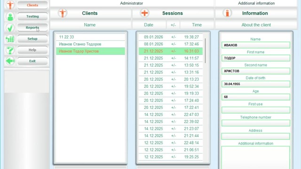The height and width of the screenshot is (169, 301).
Task: Click the +/- cell of session 19:38:27
Action: coord(174,37)
